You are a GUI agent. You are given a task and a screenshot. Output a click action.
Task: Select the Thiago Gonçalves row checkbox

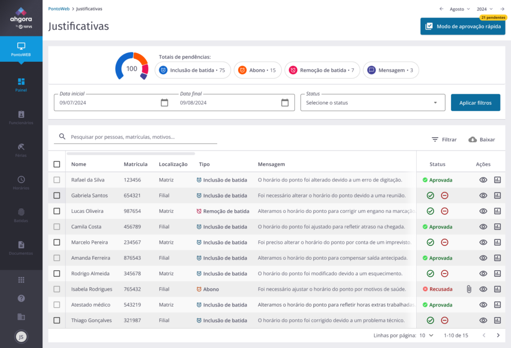coord(57,321)
